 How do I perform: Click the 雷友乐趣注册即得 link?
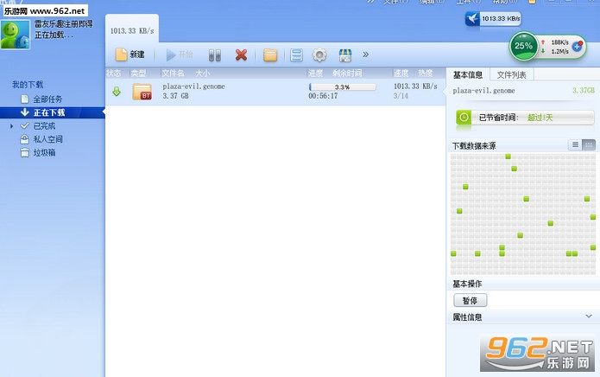(x=64, y=23)
